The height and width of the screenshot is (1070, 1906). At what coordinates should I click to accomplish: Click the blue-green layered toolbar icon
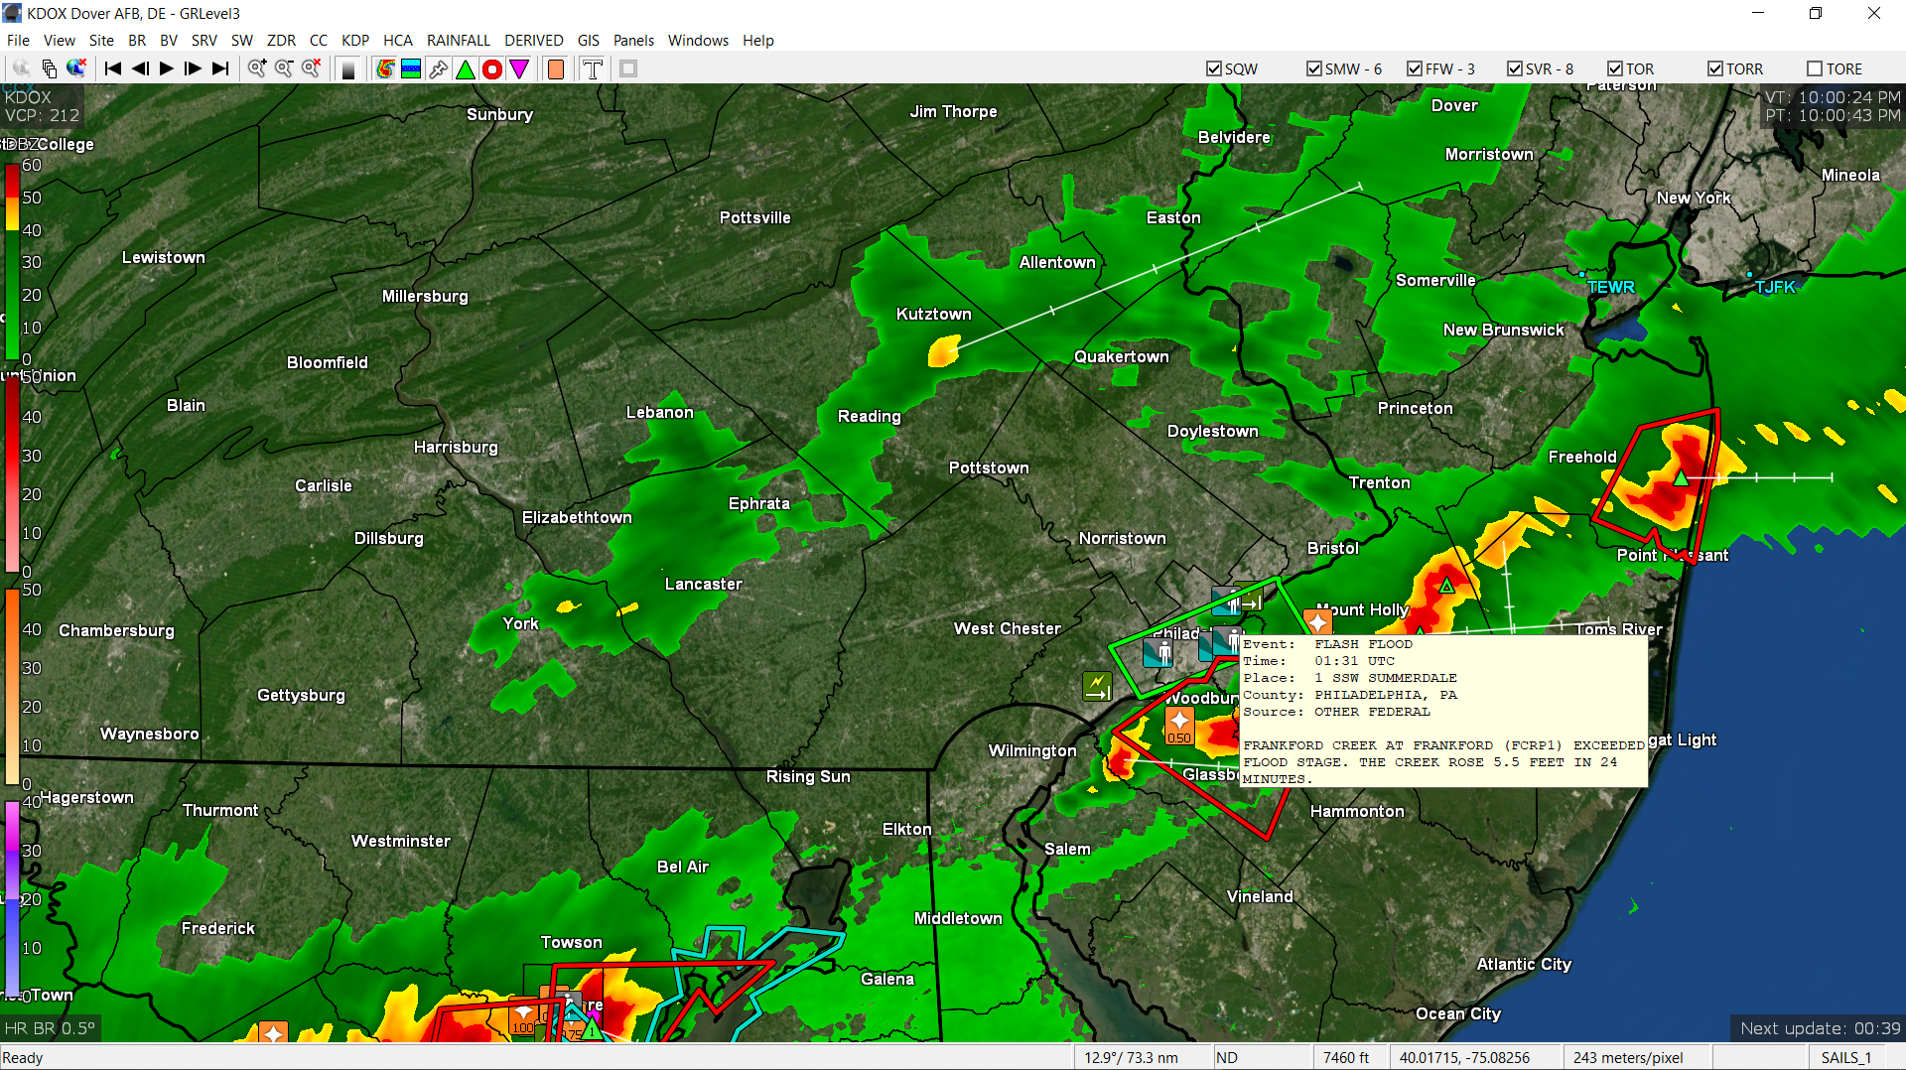[411, 68]
